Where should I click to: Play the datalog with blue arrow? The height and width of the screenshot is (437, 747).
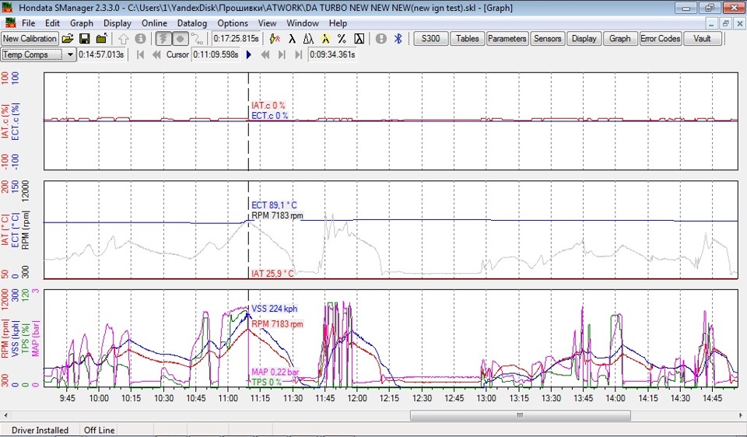point(249,54)
